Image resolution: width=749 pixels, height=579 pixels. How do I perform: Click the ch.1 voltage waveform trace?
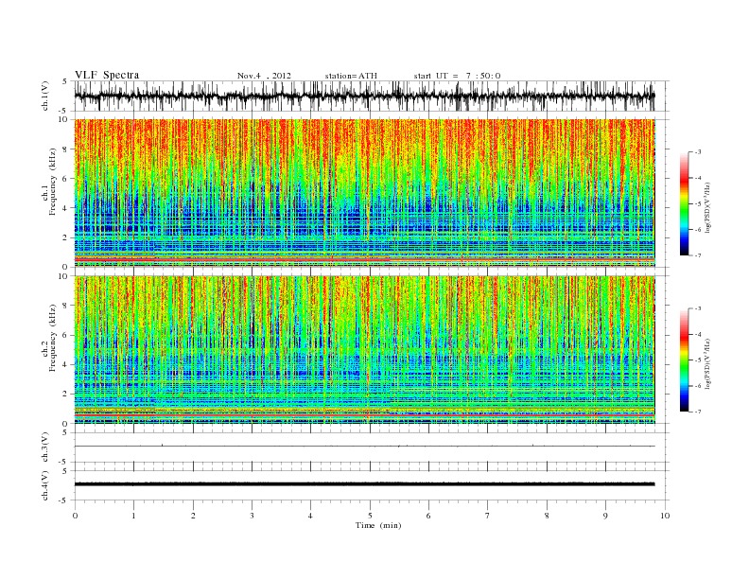pyautogui.click(x=364, y=96)
